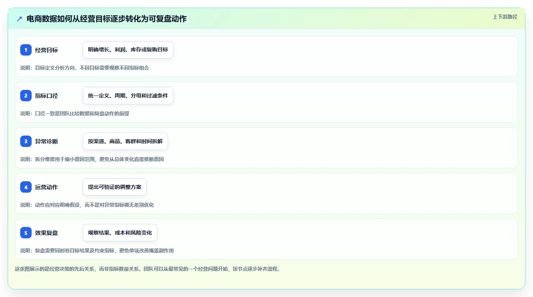Select the 观察结果、成本和风险变化 chip
Viewport: 533px width, 297px height.
click(x=120, y=233)
